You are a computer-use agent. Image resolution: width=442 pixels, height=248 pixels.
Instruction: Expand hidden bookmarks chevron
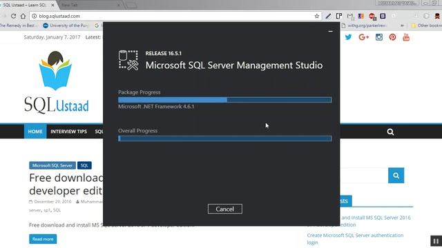coord(402,25)
